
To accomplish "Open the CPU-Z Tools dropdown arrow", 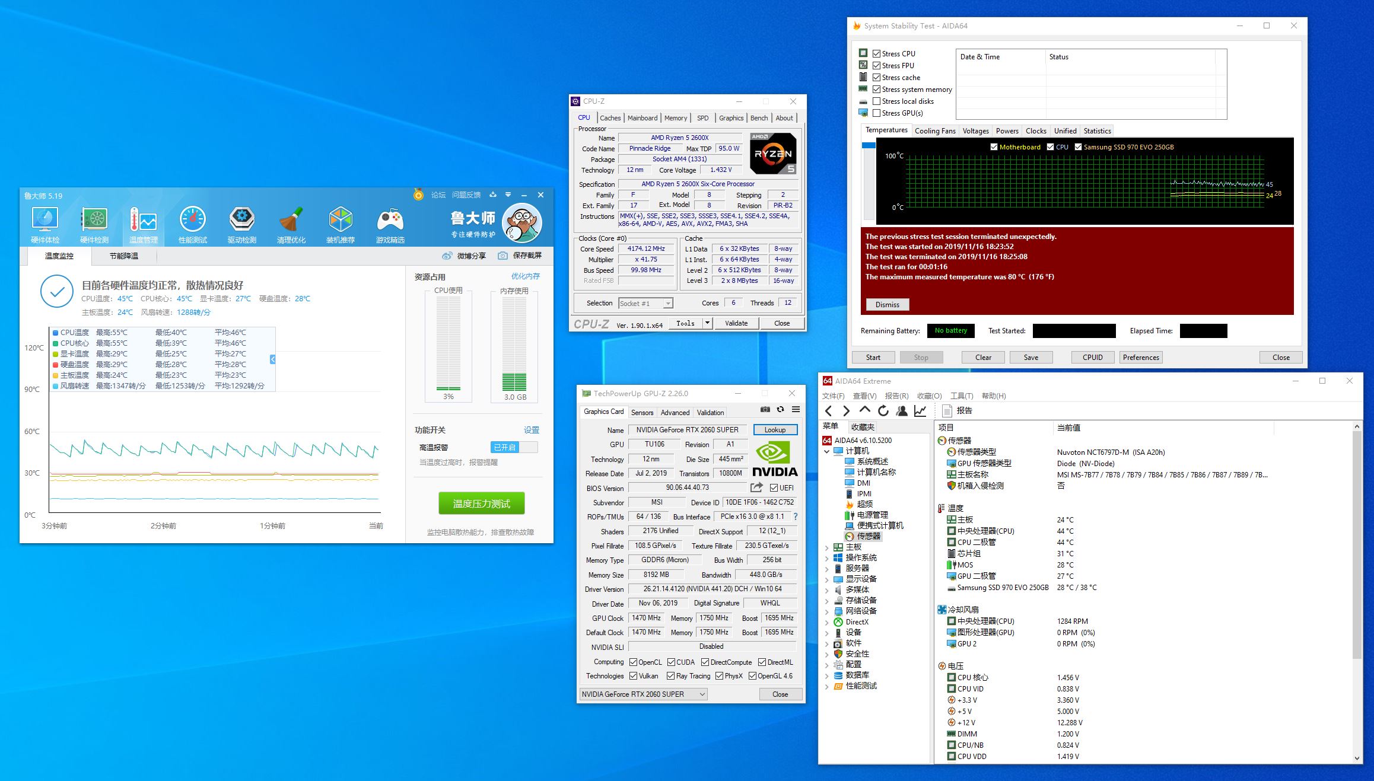I will 707,323.
